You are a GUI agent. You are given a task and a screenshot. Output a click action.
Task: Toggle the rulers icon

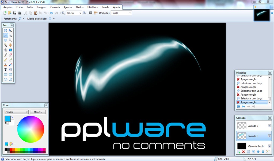[96, 13]
